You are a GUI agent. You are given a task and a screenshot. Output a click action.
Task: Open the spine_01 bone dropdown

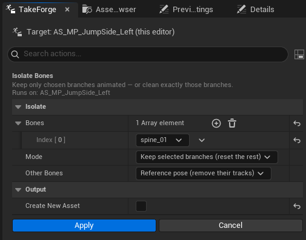click(x=162, y=140)
